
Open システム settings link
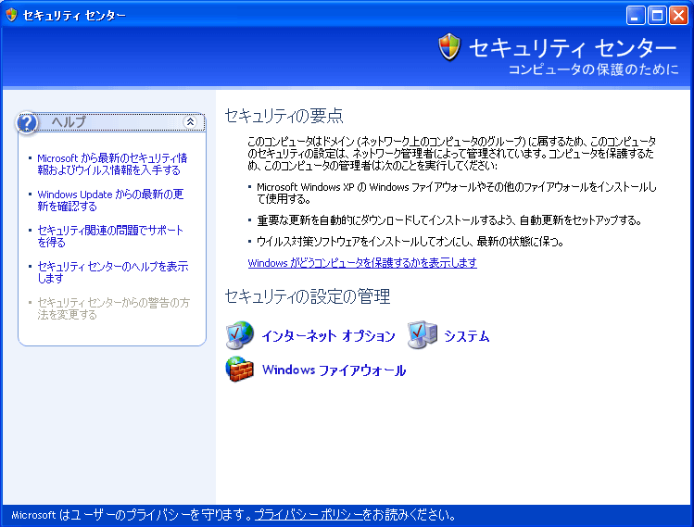[466, 336]
